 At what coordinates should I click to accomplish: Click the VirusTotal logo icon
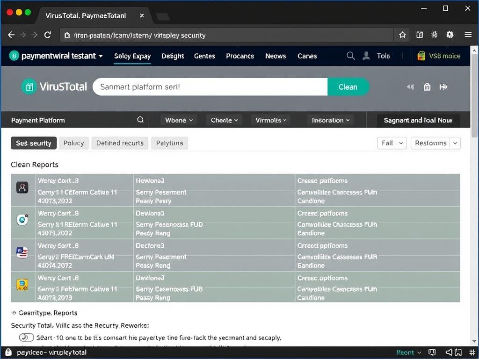[x=29, y=86]
